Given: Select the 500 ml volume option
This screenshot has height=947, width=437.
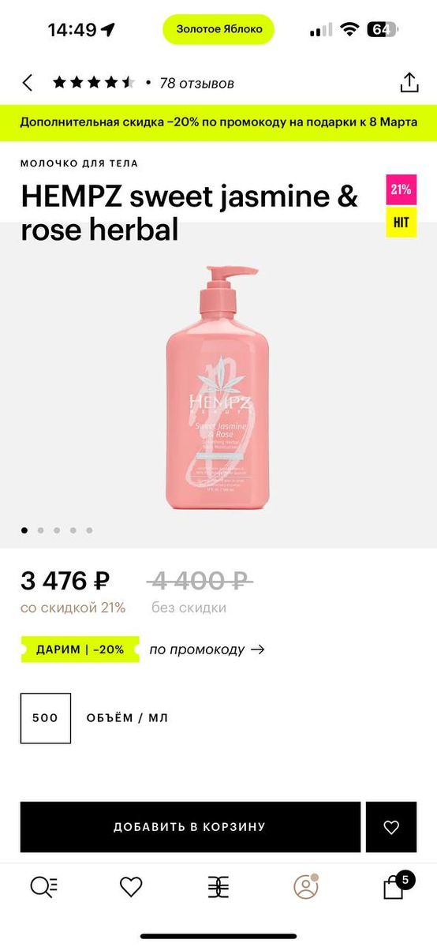Looking at the screenshot, I should point(46,718).
